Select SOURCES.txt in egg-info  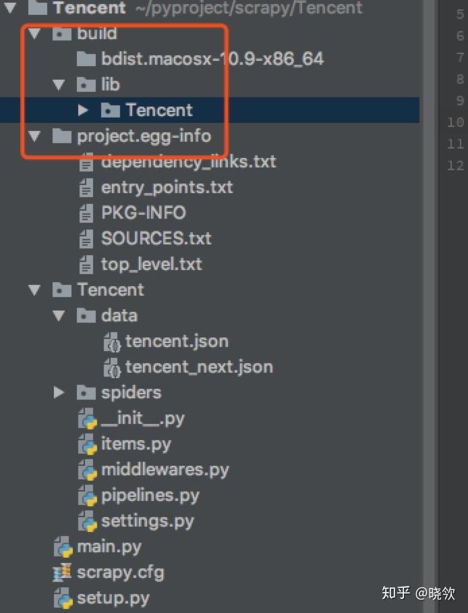pyautogui.click(x=156, y=238)
